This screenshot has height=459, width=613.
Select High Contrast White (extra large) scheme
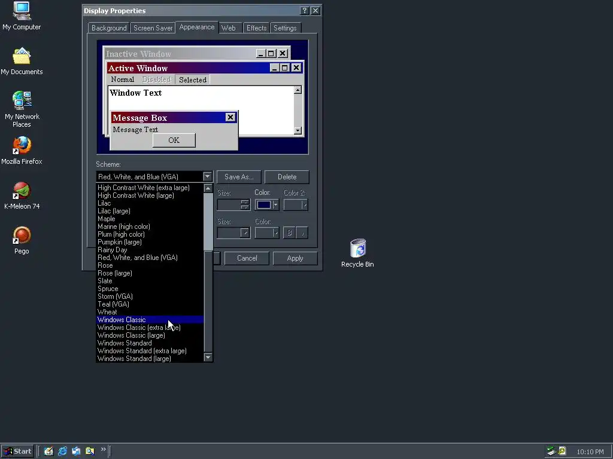pos(150,188)
